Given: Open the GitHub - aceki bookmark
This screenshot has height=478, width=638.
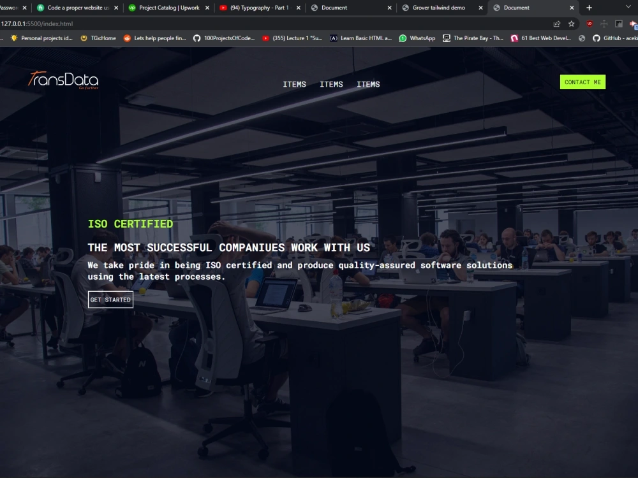Looking at the screenshot, I should (x=615, y=38).
